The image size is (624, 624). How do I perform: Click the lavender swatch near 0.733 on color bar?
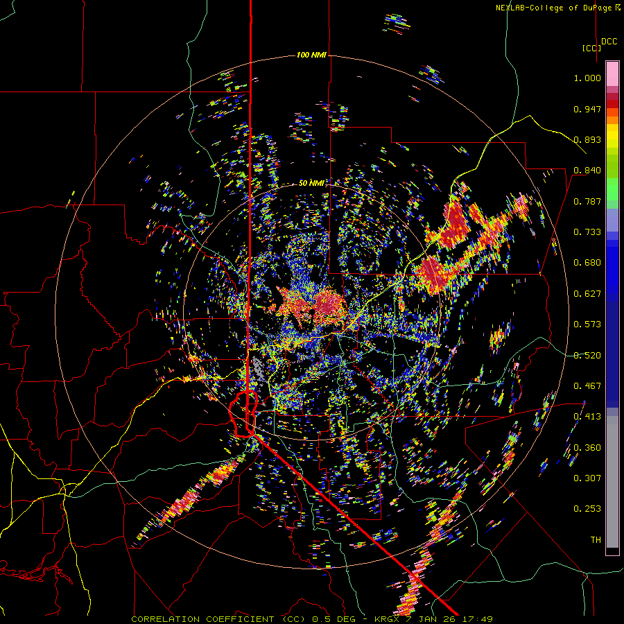[x=612, y=221]
